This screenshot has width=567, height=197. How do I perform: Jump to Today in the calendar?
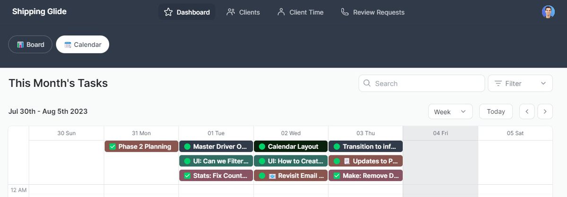496,111
